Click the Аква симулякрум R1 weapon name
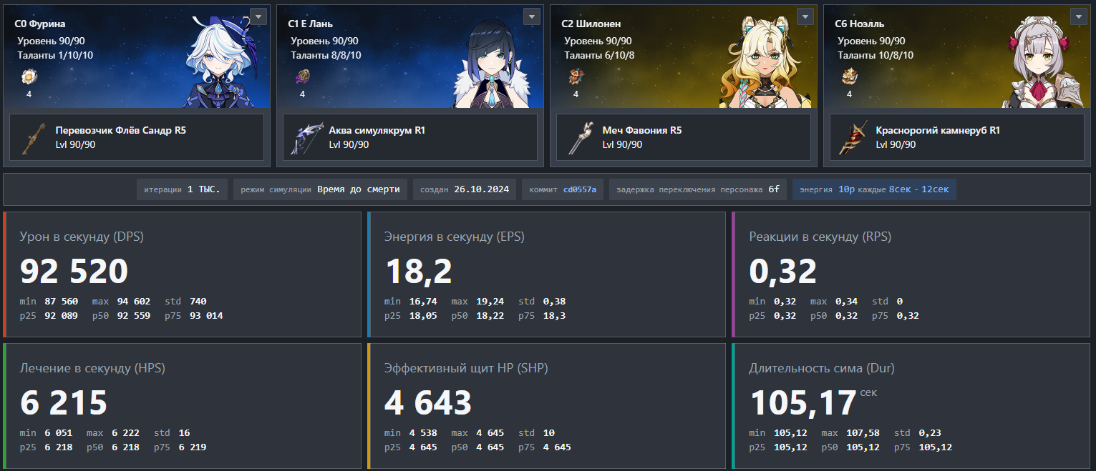This screenshot has width=1096, height=471. (377, 131)
